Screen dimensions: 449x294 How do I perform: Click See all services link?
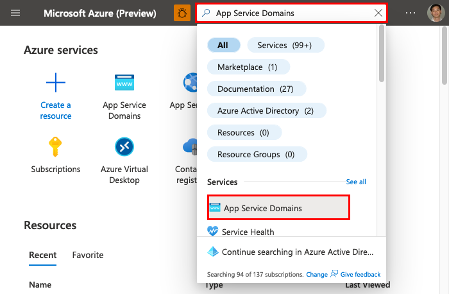(356, 182)
